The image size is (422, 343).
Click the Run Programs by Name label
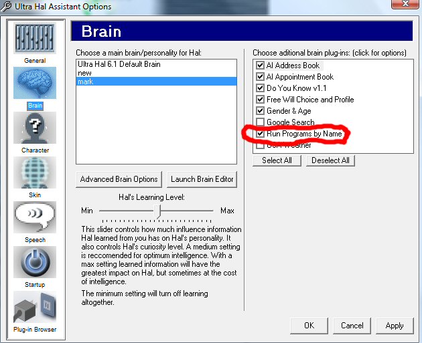pyautogui.click(x=304, y=134)
